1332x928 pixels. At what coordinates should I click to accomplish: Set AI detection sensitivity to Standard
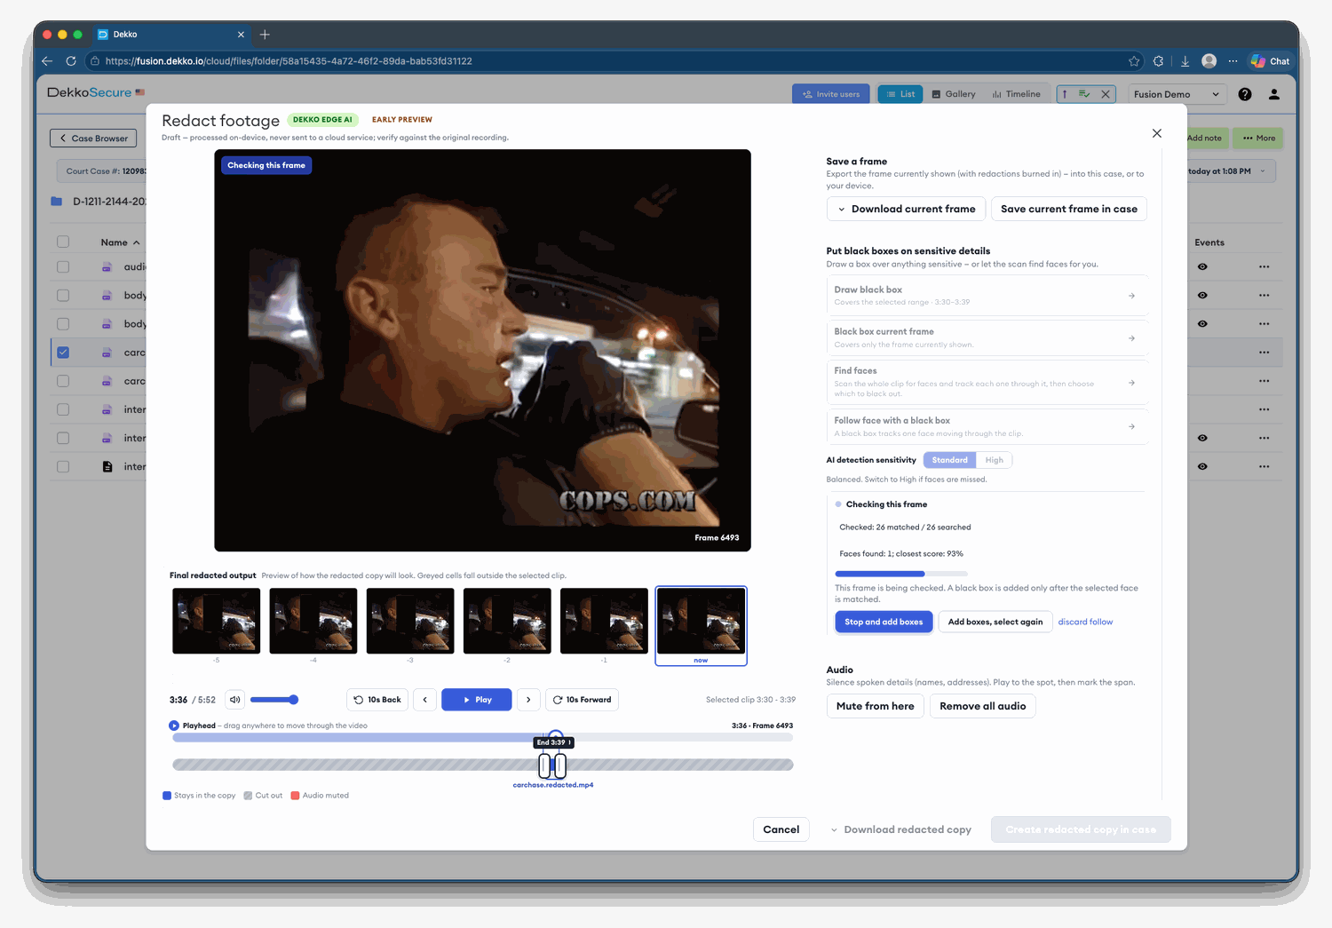click(949, 460)
